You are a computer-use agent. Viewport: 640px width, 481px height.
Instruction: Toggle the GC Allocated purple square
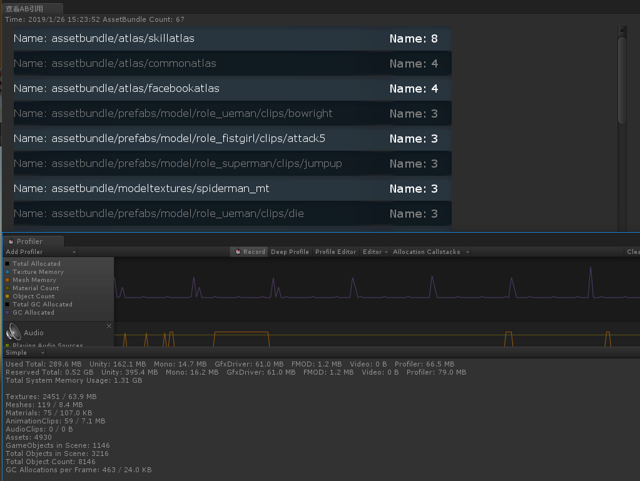click(x=8, y=313)
